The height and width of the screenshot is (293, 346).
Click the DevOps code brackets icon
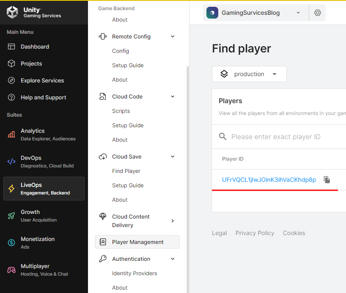coord(11,162)
